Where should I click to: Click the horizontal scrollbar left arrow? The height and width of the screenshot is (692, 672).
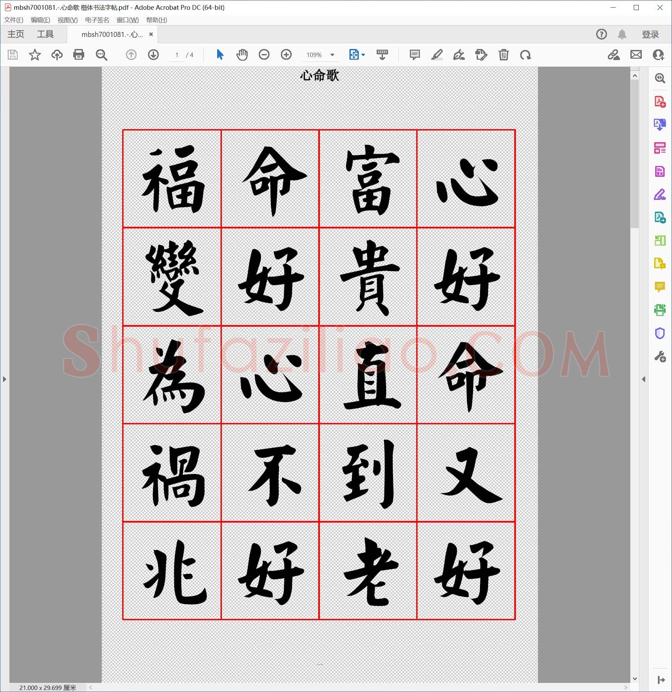click(x=90, y=687)
